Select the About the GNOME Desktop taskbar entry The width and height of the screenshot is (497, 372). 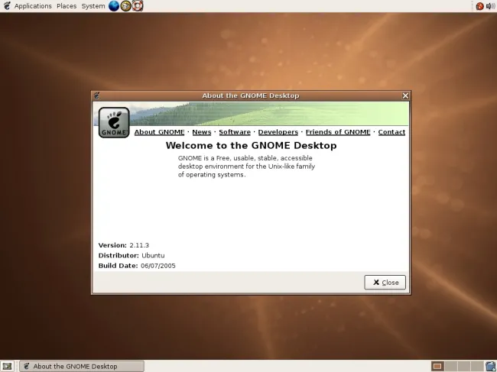coord(82,367)
